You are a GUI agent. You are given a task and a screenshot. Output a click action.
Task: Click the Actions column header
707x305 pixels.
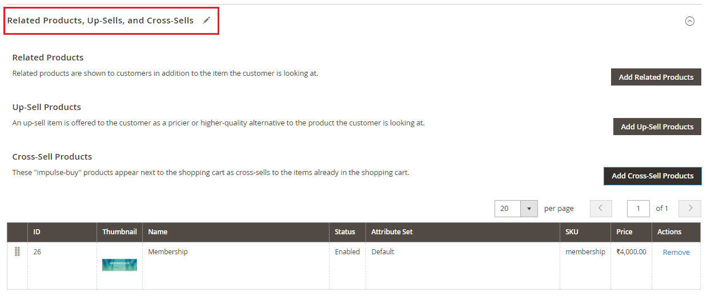point(676,232)
